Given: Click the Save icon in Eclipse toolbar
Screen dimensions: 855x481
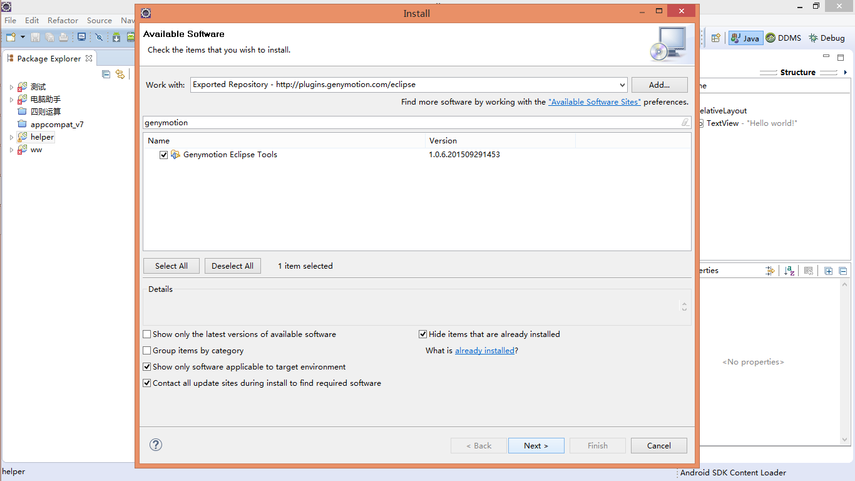Looking at the screenshot, I should click(x=36, y=38).
